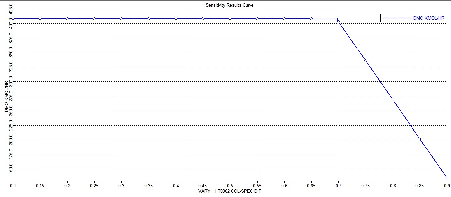The image size is (451, 197).
Task: Select the data point marker at x = 0.65
Action: pos(311,19)
